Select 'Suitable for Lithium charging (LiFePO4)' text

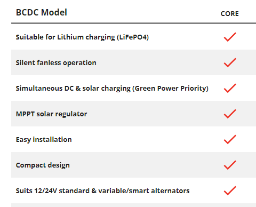tap(82, 37)
